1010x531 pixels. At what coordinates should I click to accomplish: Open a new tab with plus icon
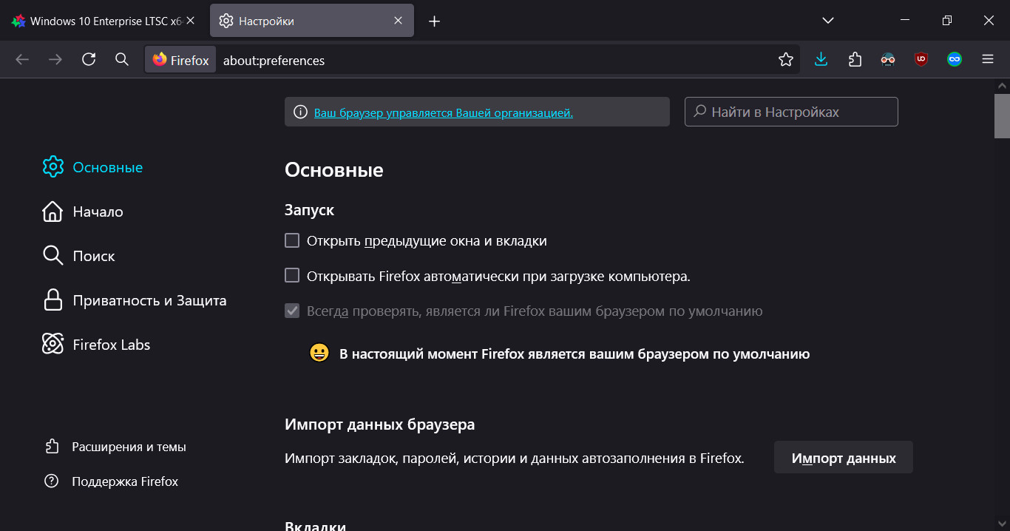434,21
